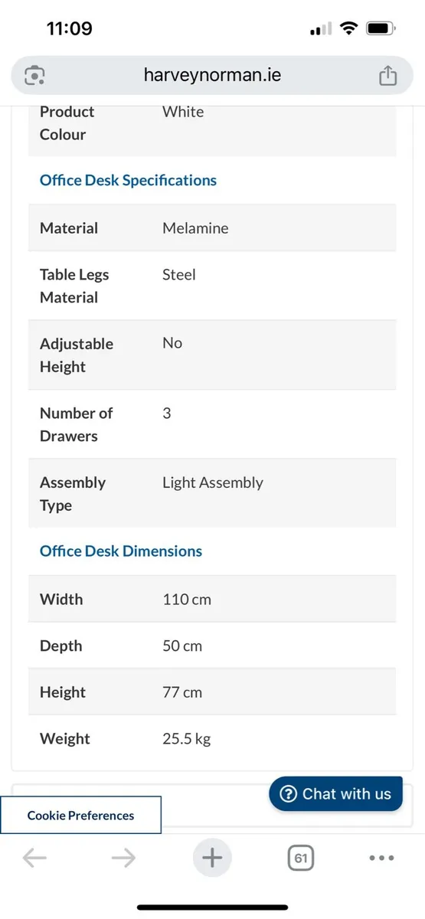Open the three-dot browser menu

pyautogui.click(x=381, y=858)
